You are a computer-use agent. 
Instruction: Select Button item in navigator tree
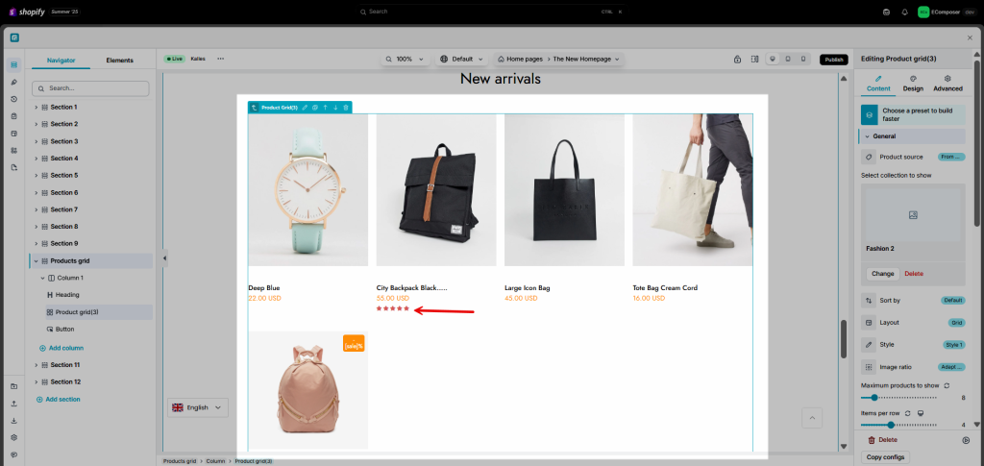coord(64,330)
